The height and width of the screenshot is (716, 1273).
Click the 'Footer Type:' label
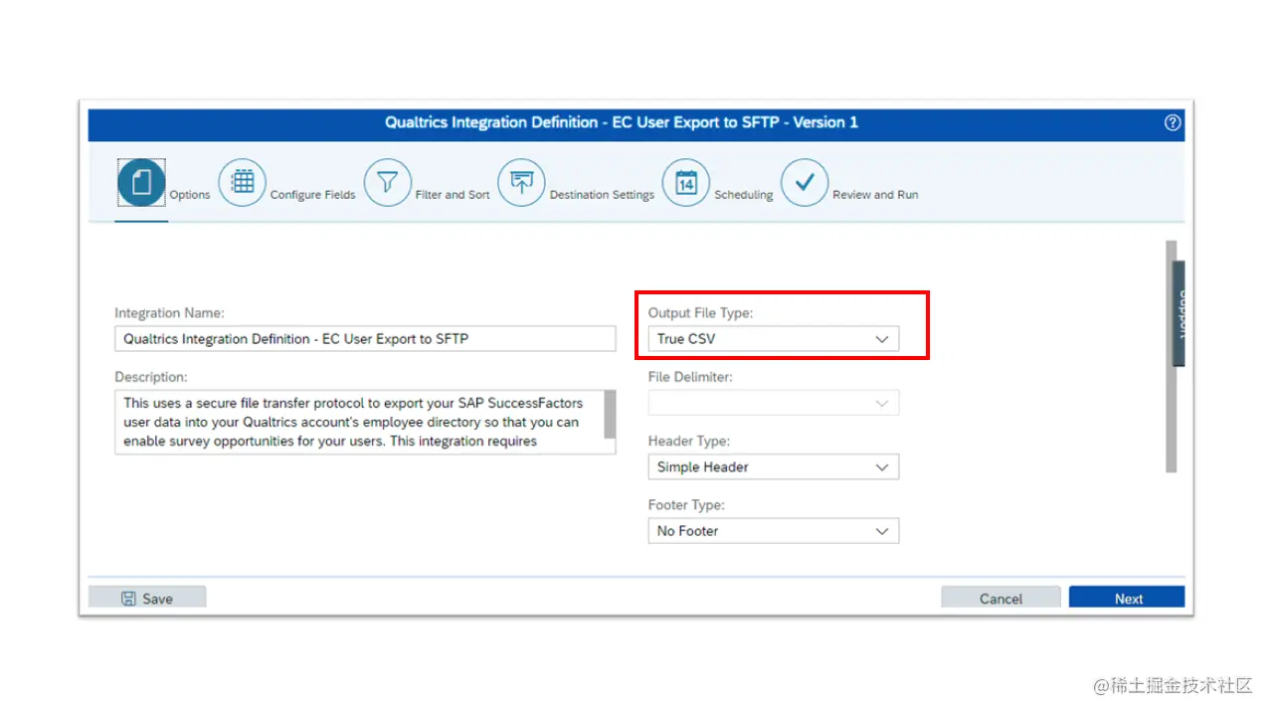(x=686, y=505)
